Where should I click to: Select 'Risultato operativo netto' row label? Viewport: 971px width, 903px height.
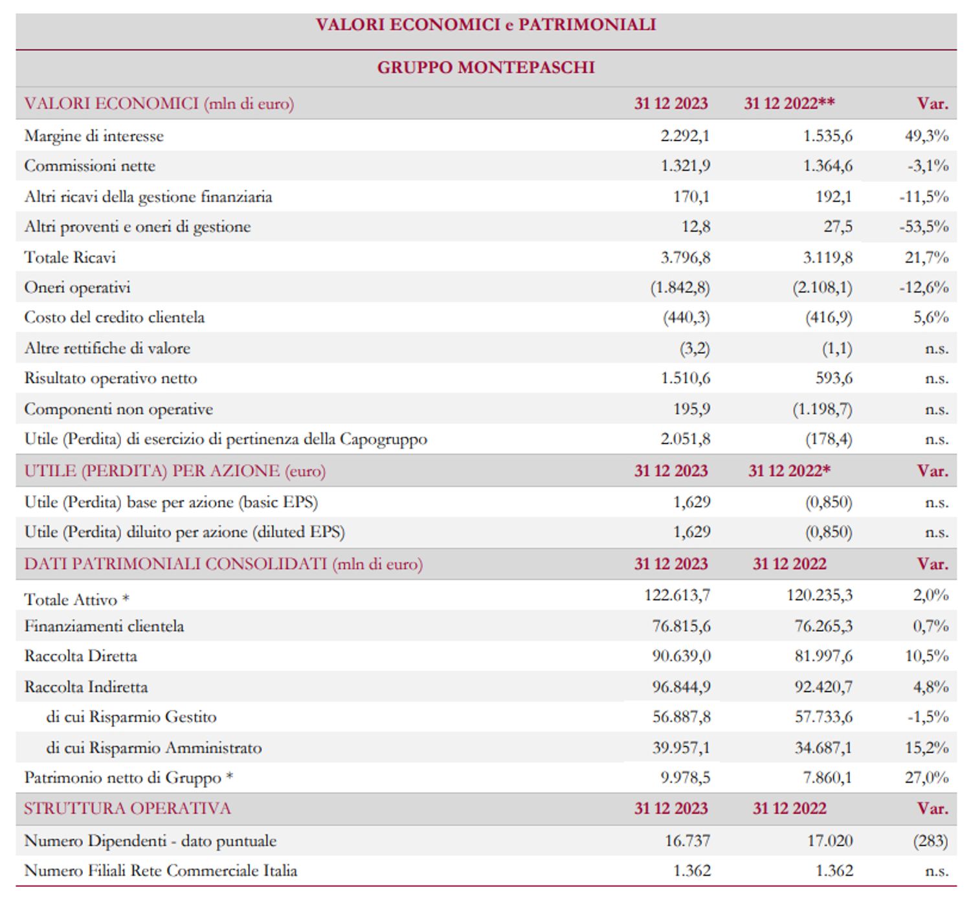(111, 378)
